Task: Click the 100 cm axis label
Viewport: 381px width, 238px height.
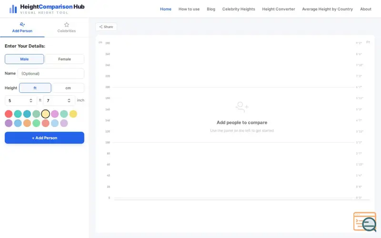Action: pyautogui.click(x=108, y=142)
